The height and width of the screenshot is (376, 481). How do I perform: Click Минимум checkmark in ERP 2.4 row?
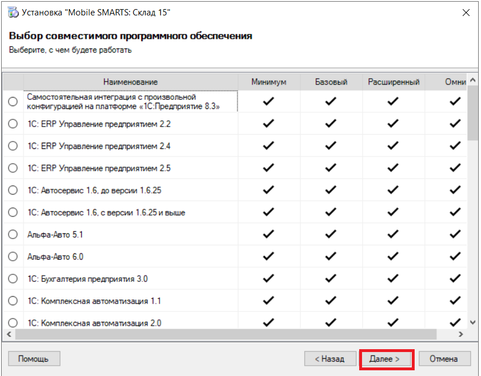pos(268,145)
